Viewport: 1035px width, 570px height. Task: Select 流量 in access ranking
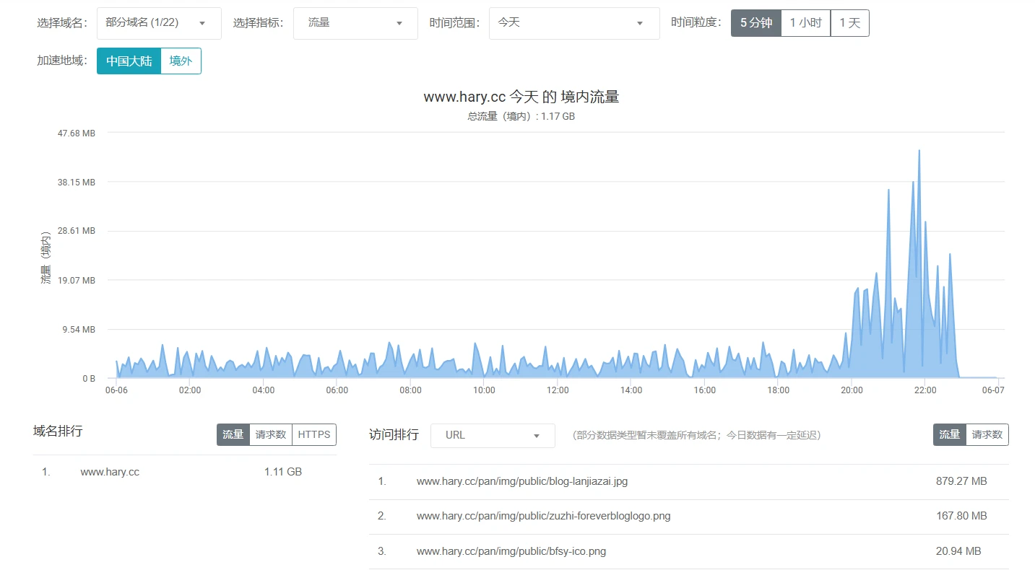pyautogui.click(x=949, y=434)
